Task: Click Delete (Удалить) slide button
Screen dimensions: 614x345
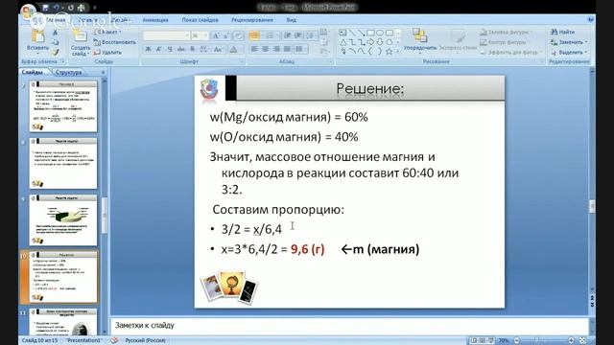Action: pos(107,52)
